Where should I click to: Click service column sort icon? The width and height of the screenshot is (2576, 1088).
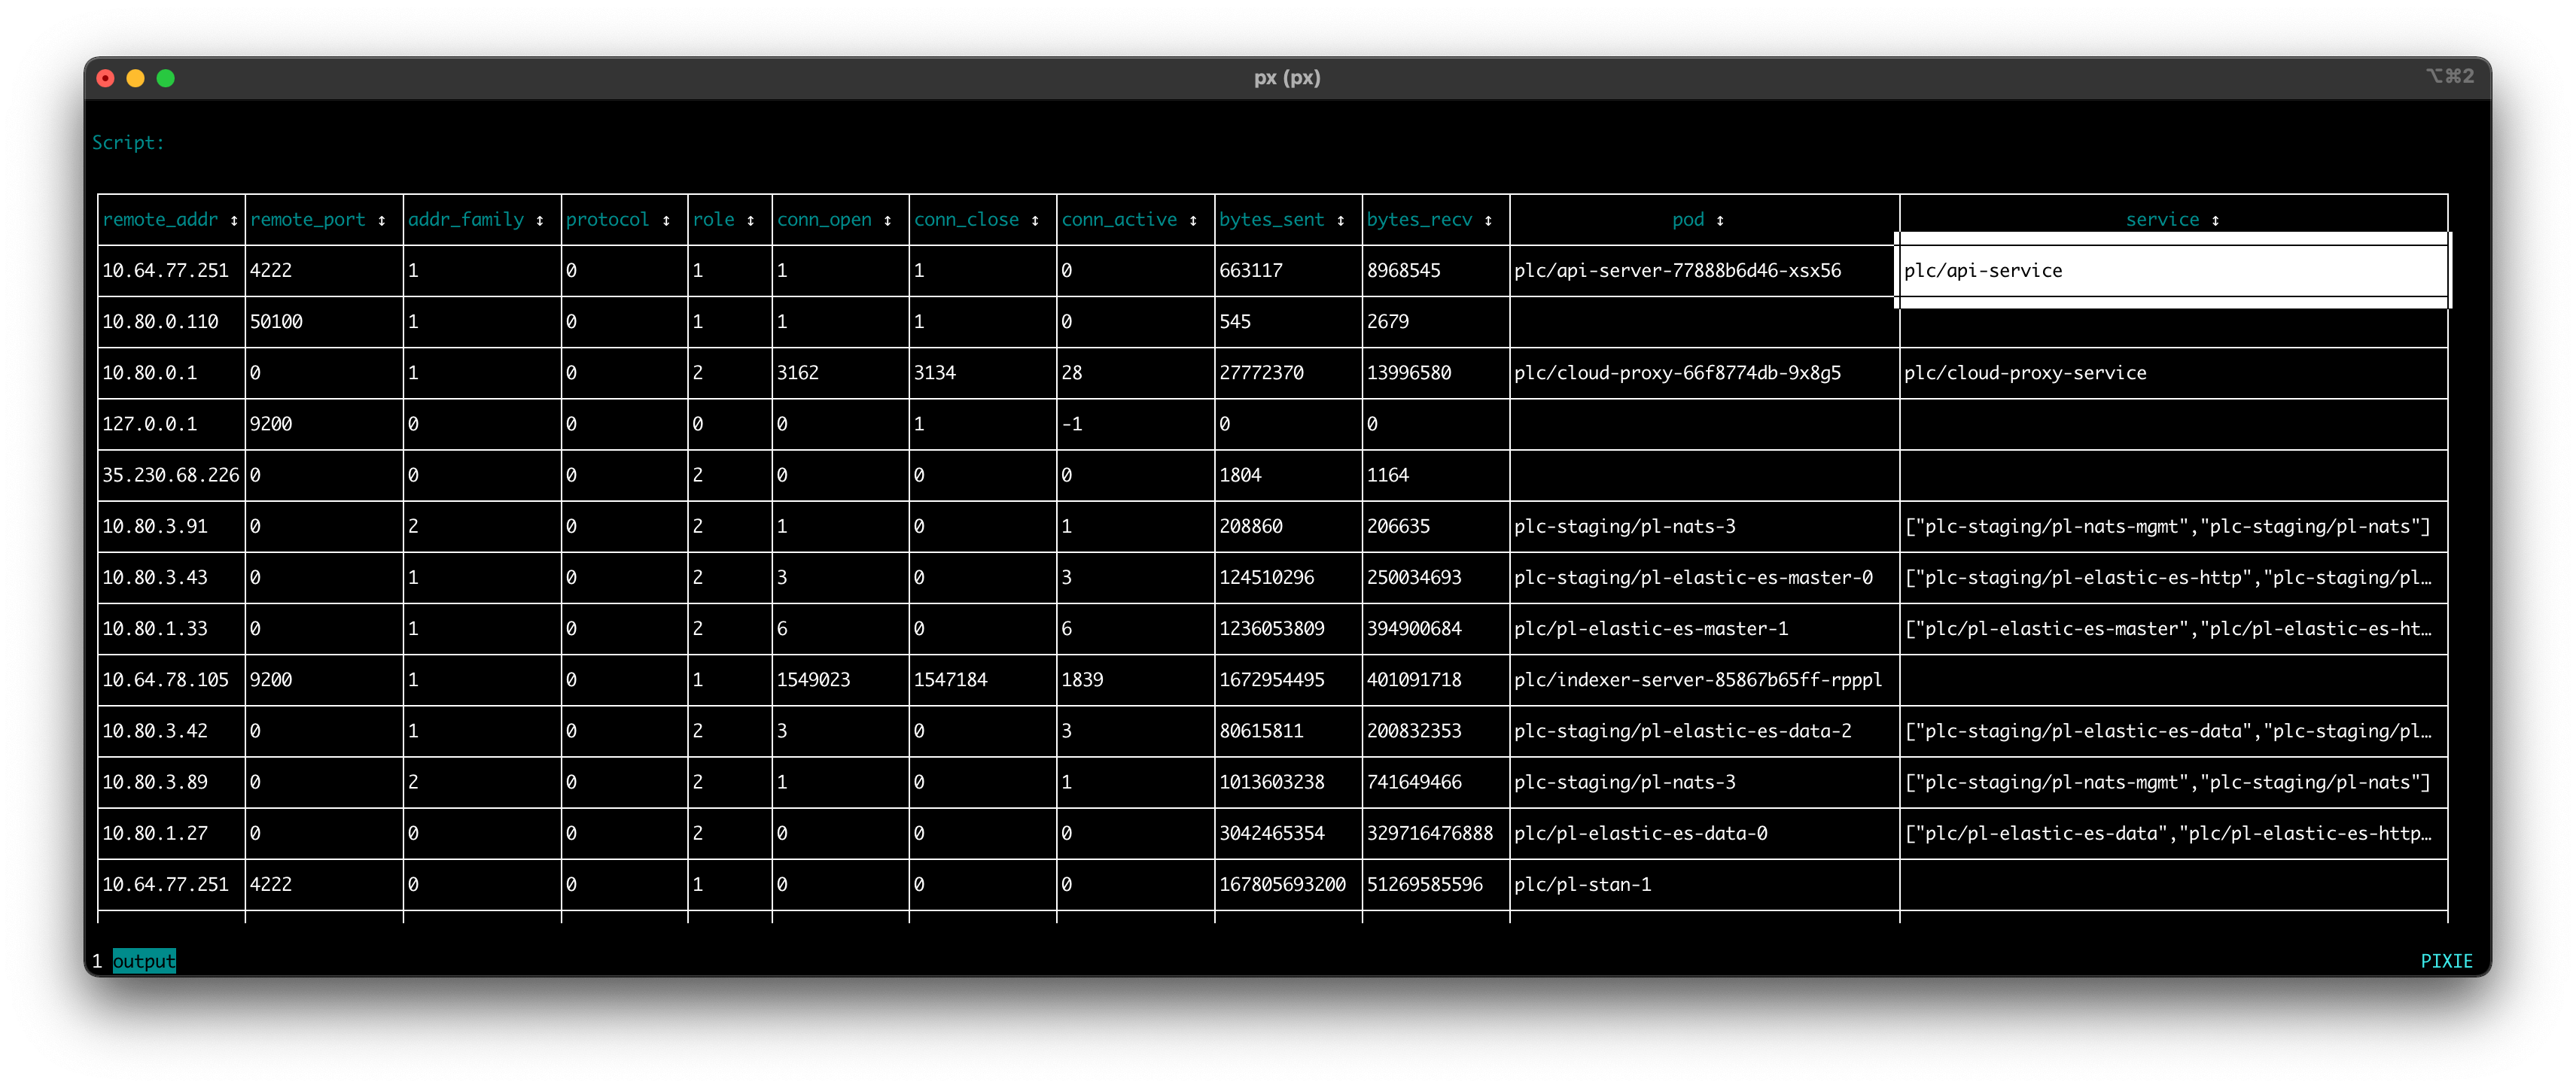[2215, 220]
